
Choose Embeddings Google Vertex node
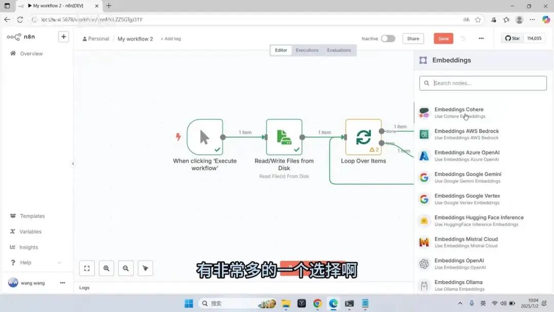click(x=483, y=199)
